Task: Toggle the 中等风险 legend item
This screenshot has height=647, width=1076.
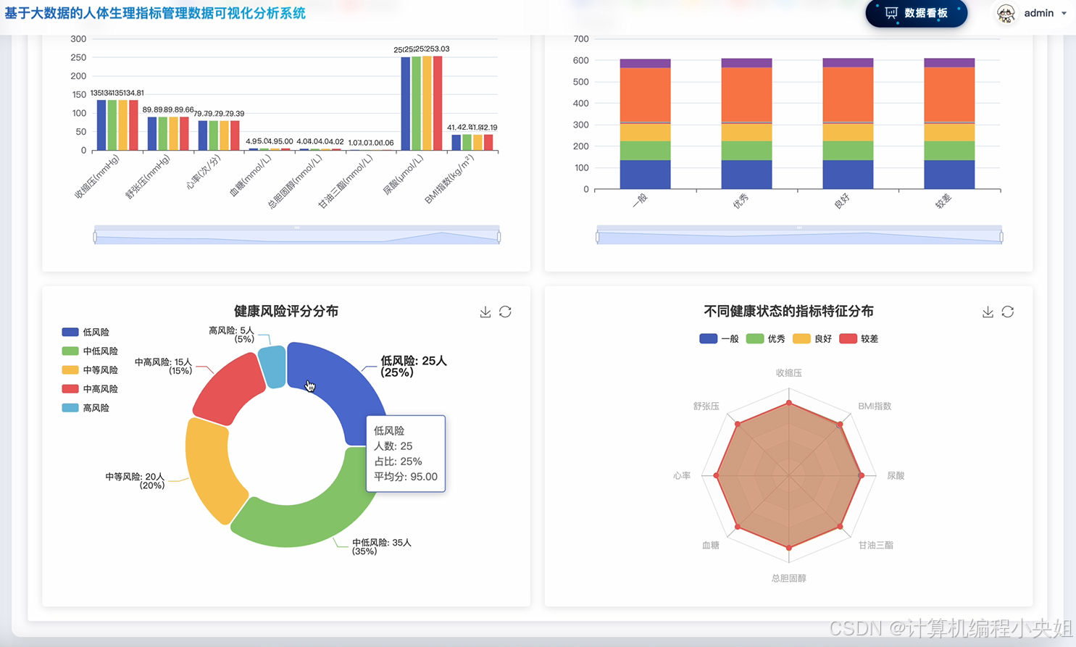Action: click(x=90, y=370)
